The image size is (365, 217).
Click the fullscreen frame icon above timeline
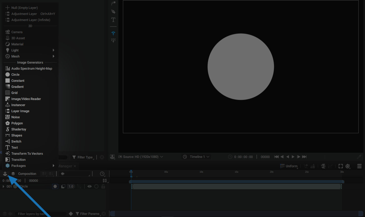[x=341, y=166]
